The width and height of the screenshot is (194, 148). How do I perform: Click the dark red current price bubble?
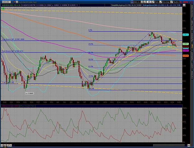pos(186,47)
